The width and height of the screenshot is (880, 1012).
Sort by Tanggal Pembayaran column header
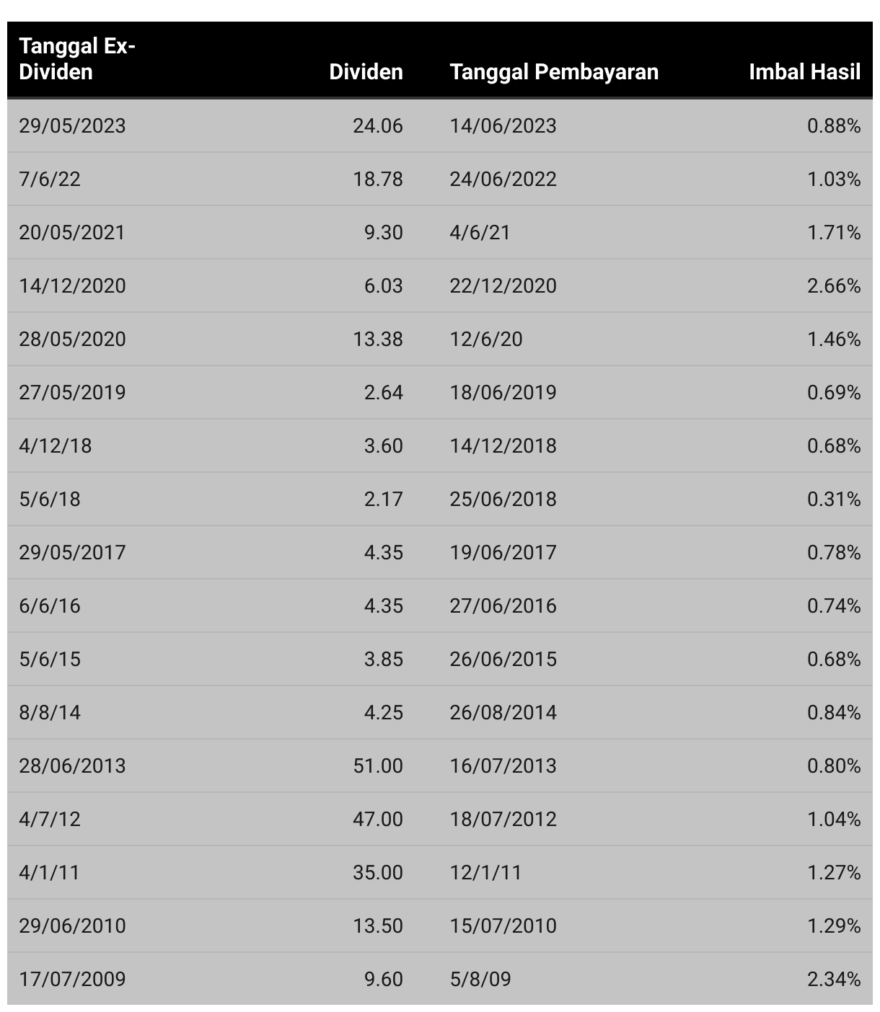pos(554,72)
